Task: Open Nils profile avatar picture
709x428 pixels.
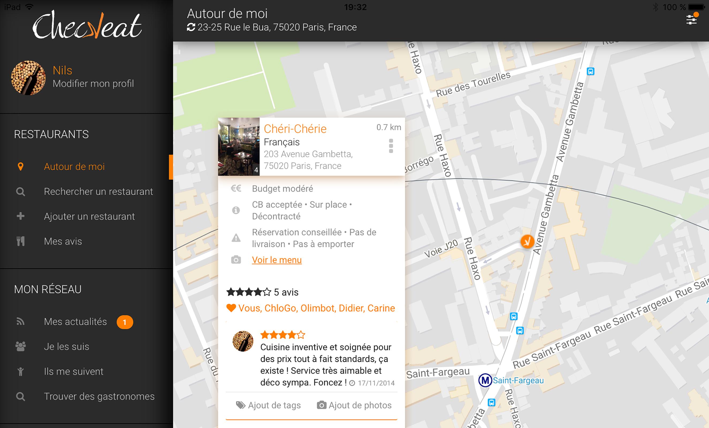Action: (x=28, y=78)
